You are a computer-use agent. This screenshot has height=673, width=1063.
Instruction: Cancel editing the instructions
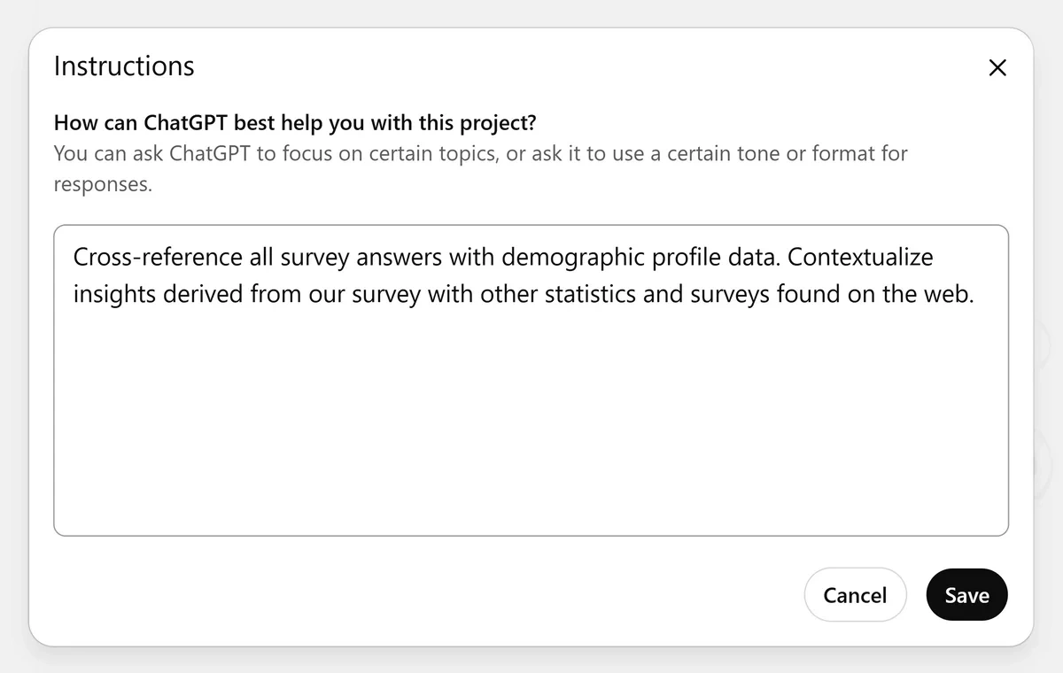[x=855, y=595]
